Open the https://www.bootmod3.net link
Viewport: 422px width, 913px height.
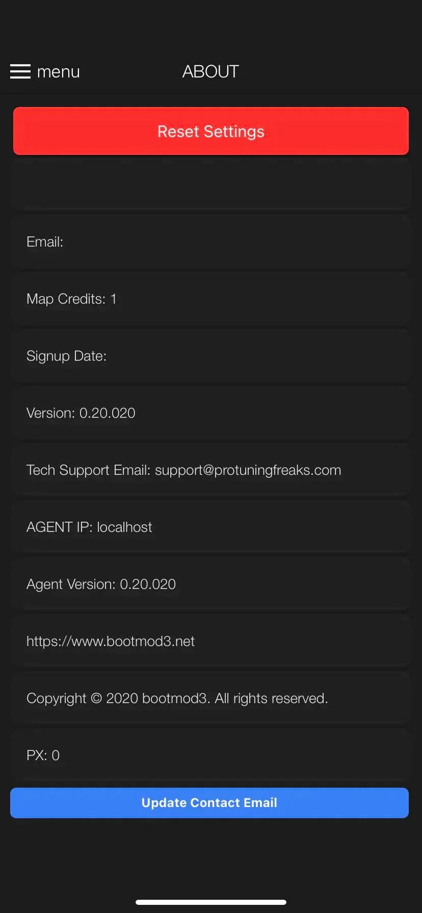(x=111, y=641)
